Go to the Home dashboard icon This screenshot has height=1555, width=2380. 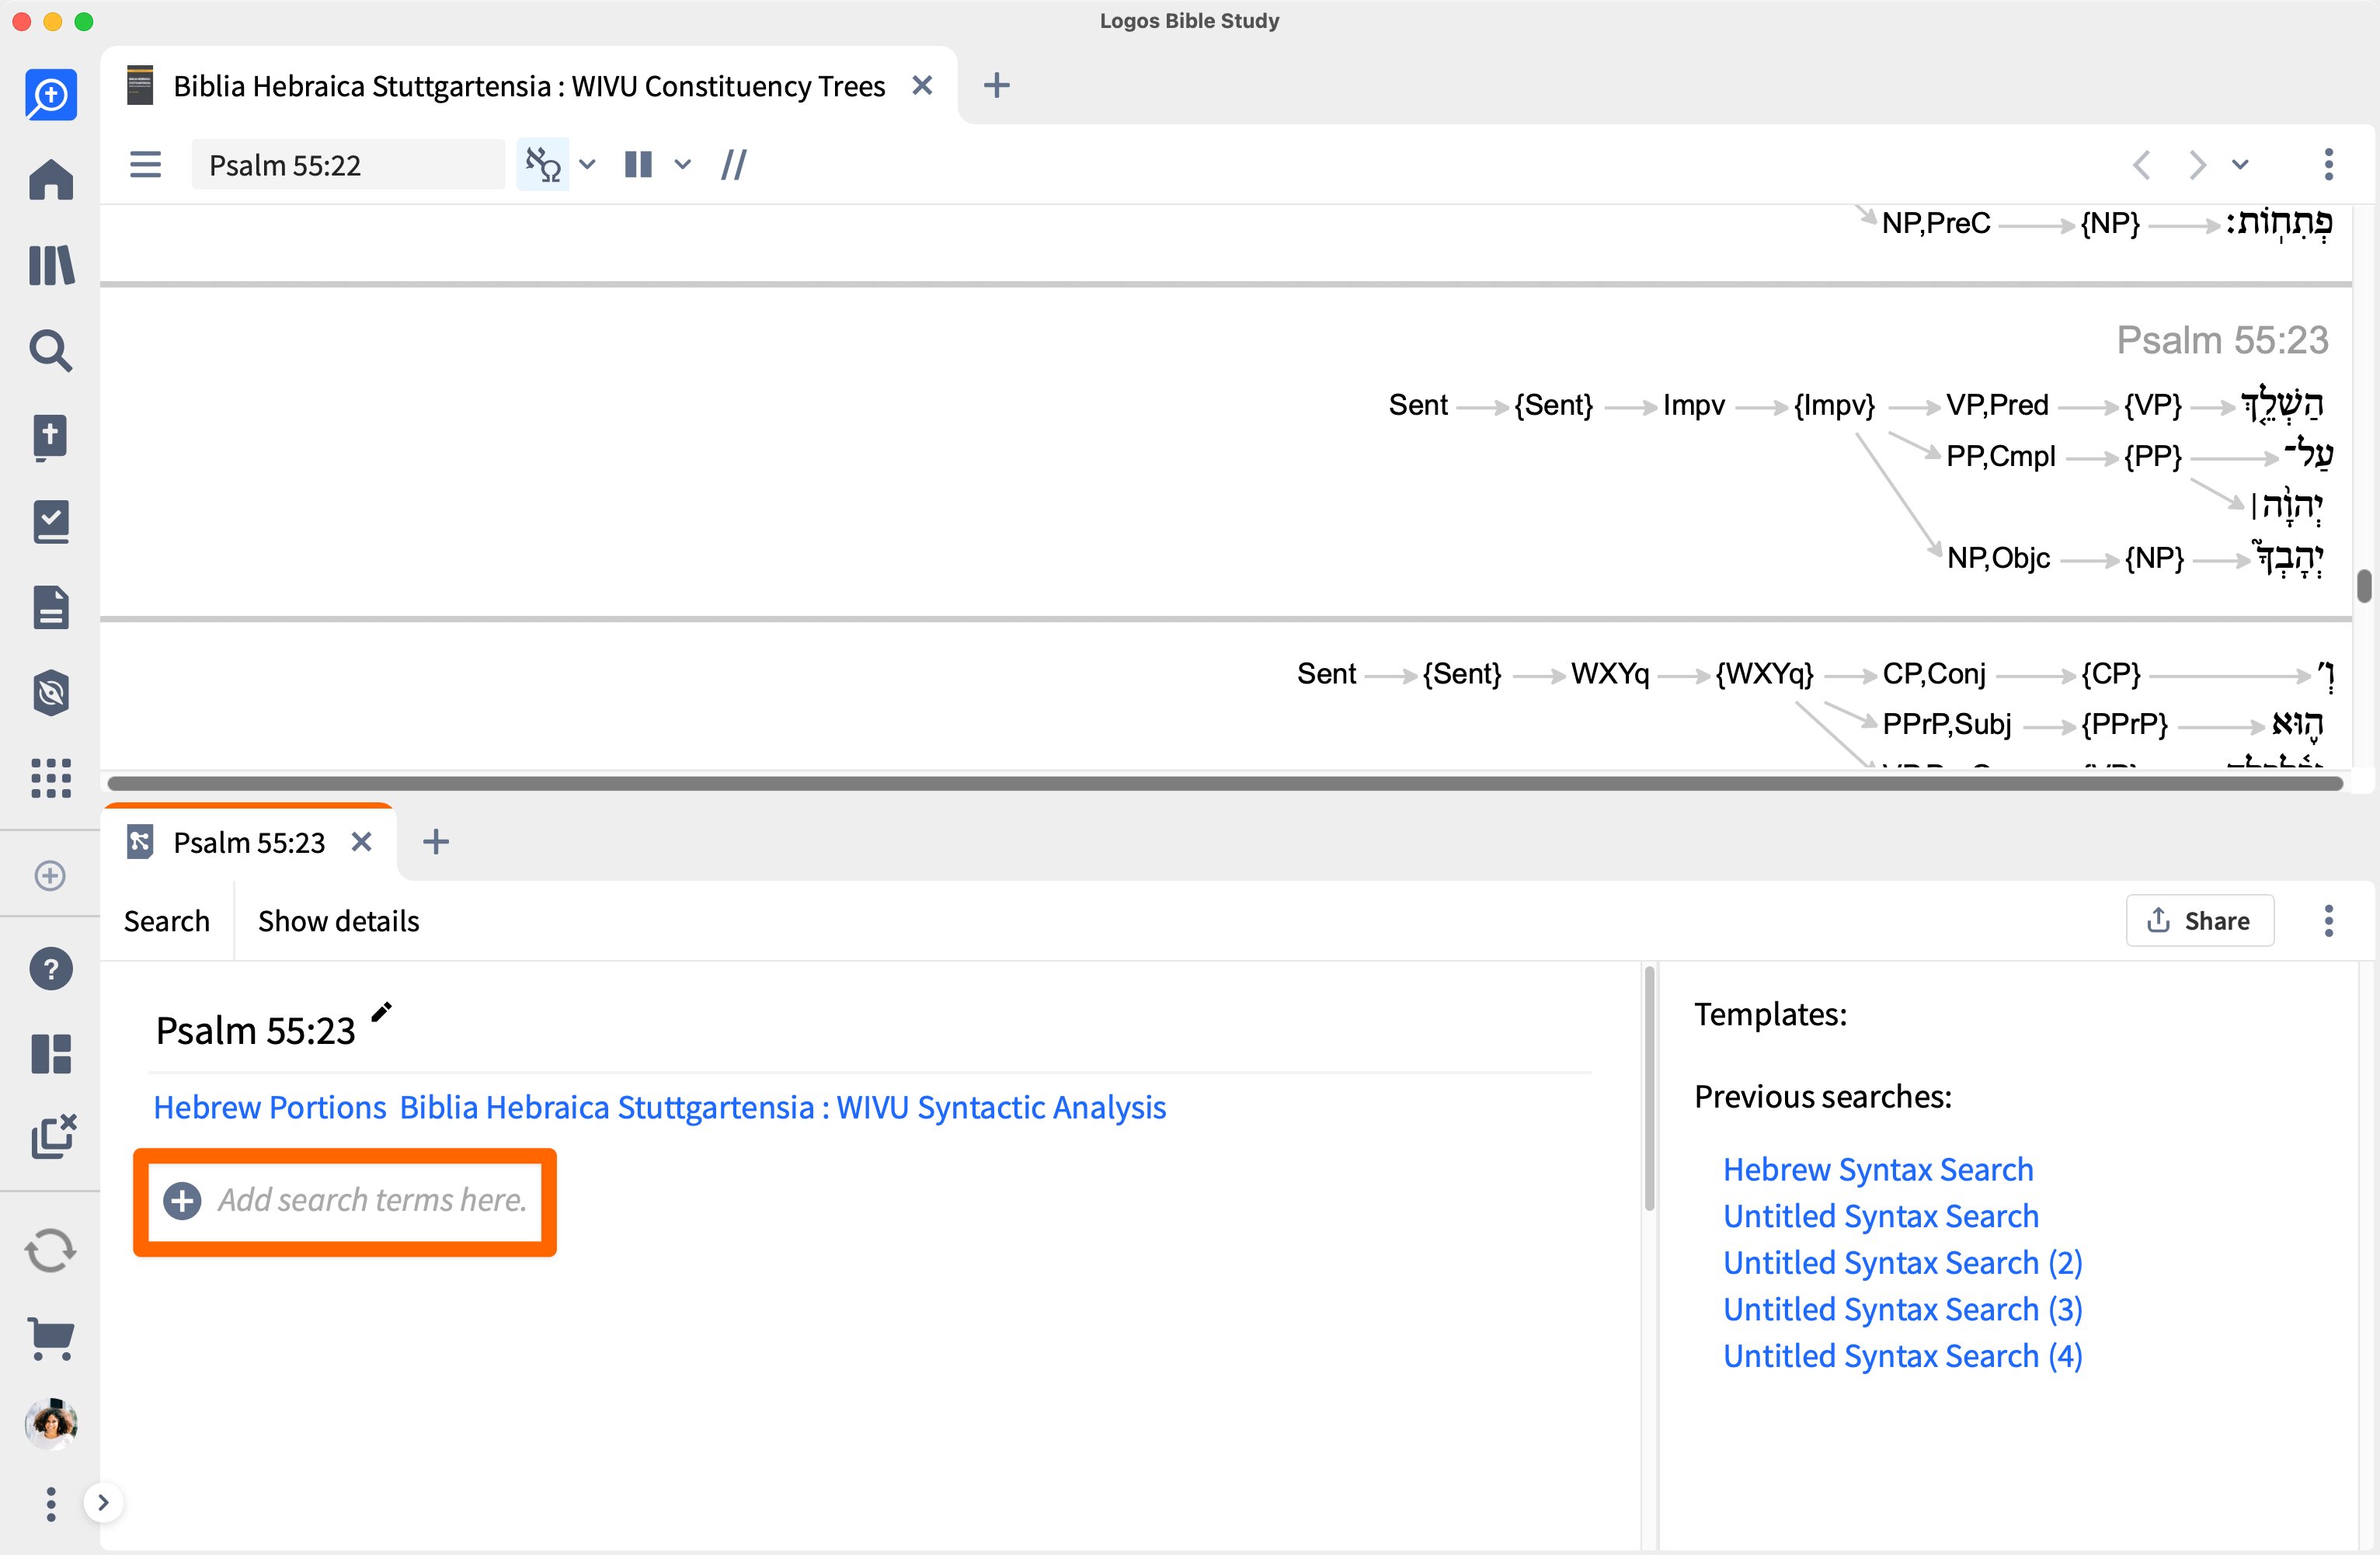tap(51, 180)
